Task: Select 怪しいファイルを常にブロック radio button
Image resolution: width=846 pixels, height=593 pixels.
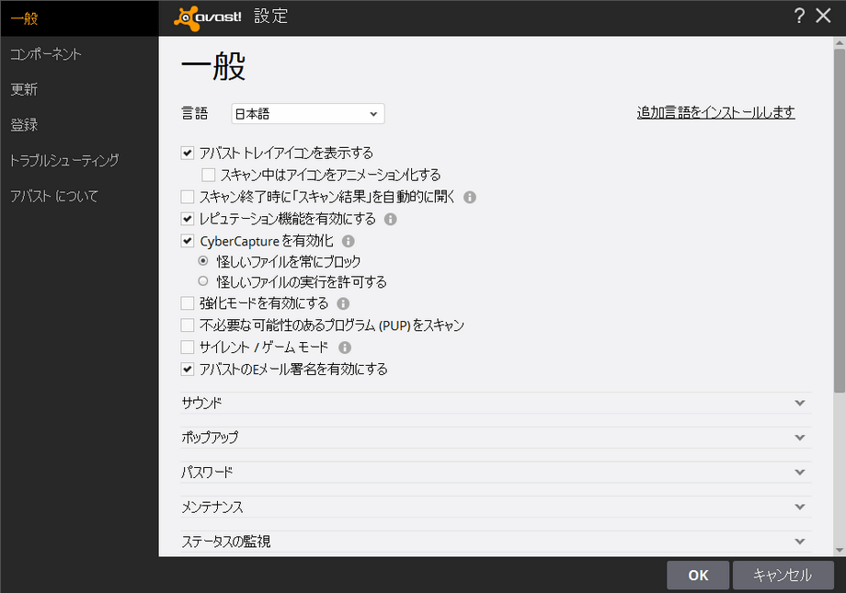Action: (x=203, y=261)
